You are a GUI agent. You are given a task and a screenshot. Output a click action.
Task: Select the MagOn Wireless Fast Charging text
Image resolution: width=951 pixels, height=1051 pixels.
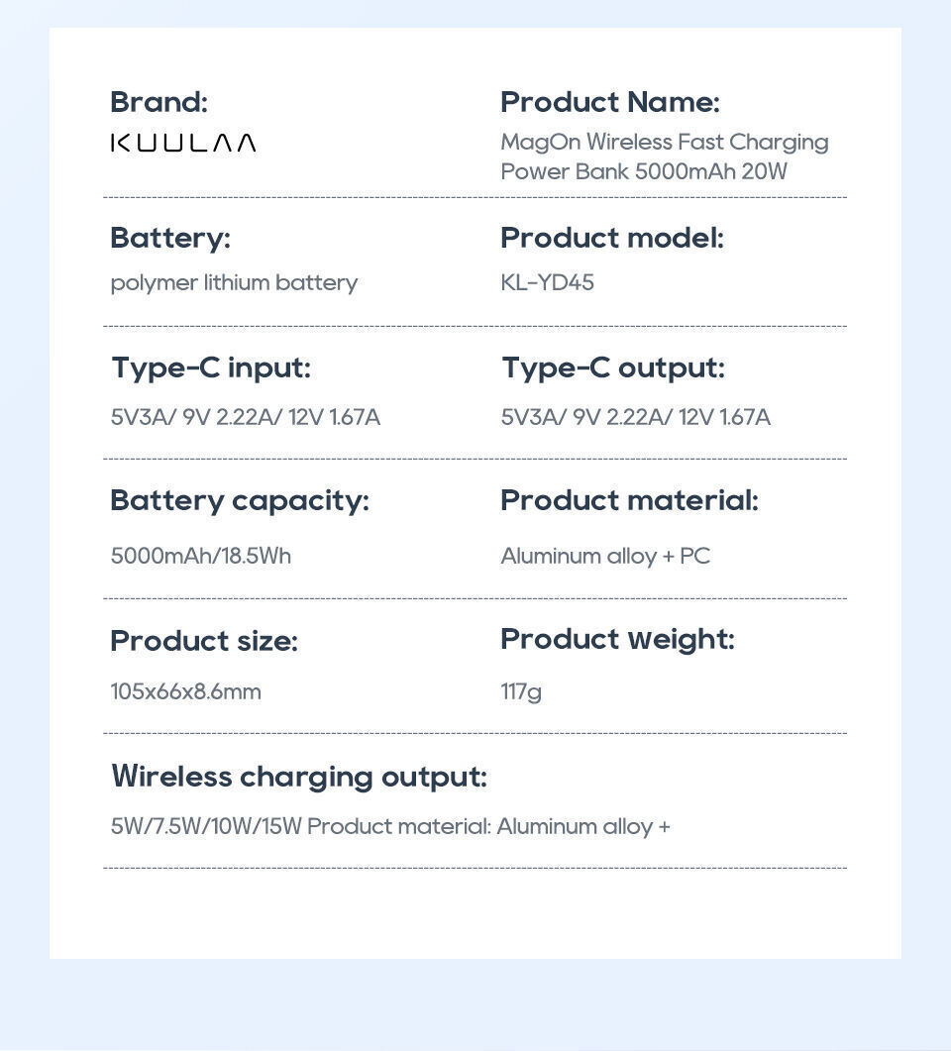pyautogui.click(x=664, y=142)
